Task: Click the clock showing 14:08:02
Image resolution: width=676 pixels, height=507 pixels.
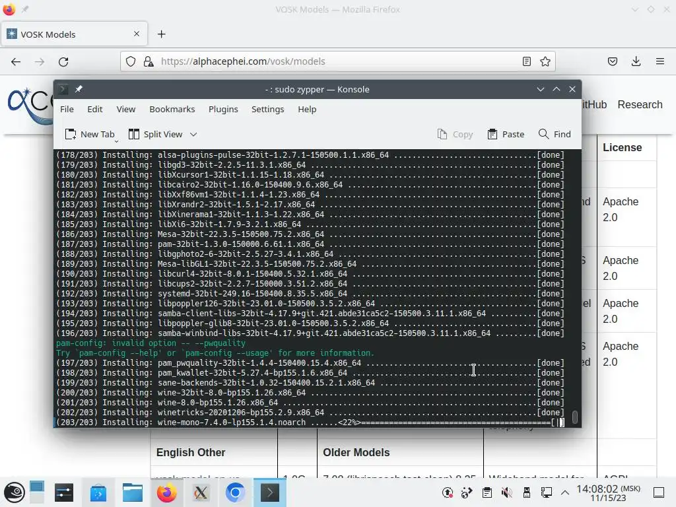Action: 608,492
